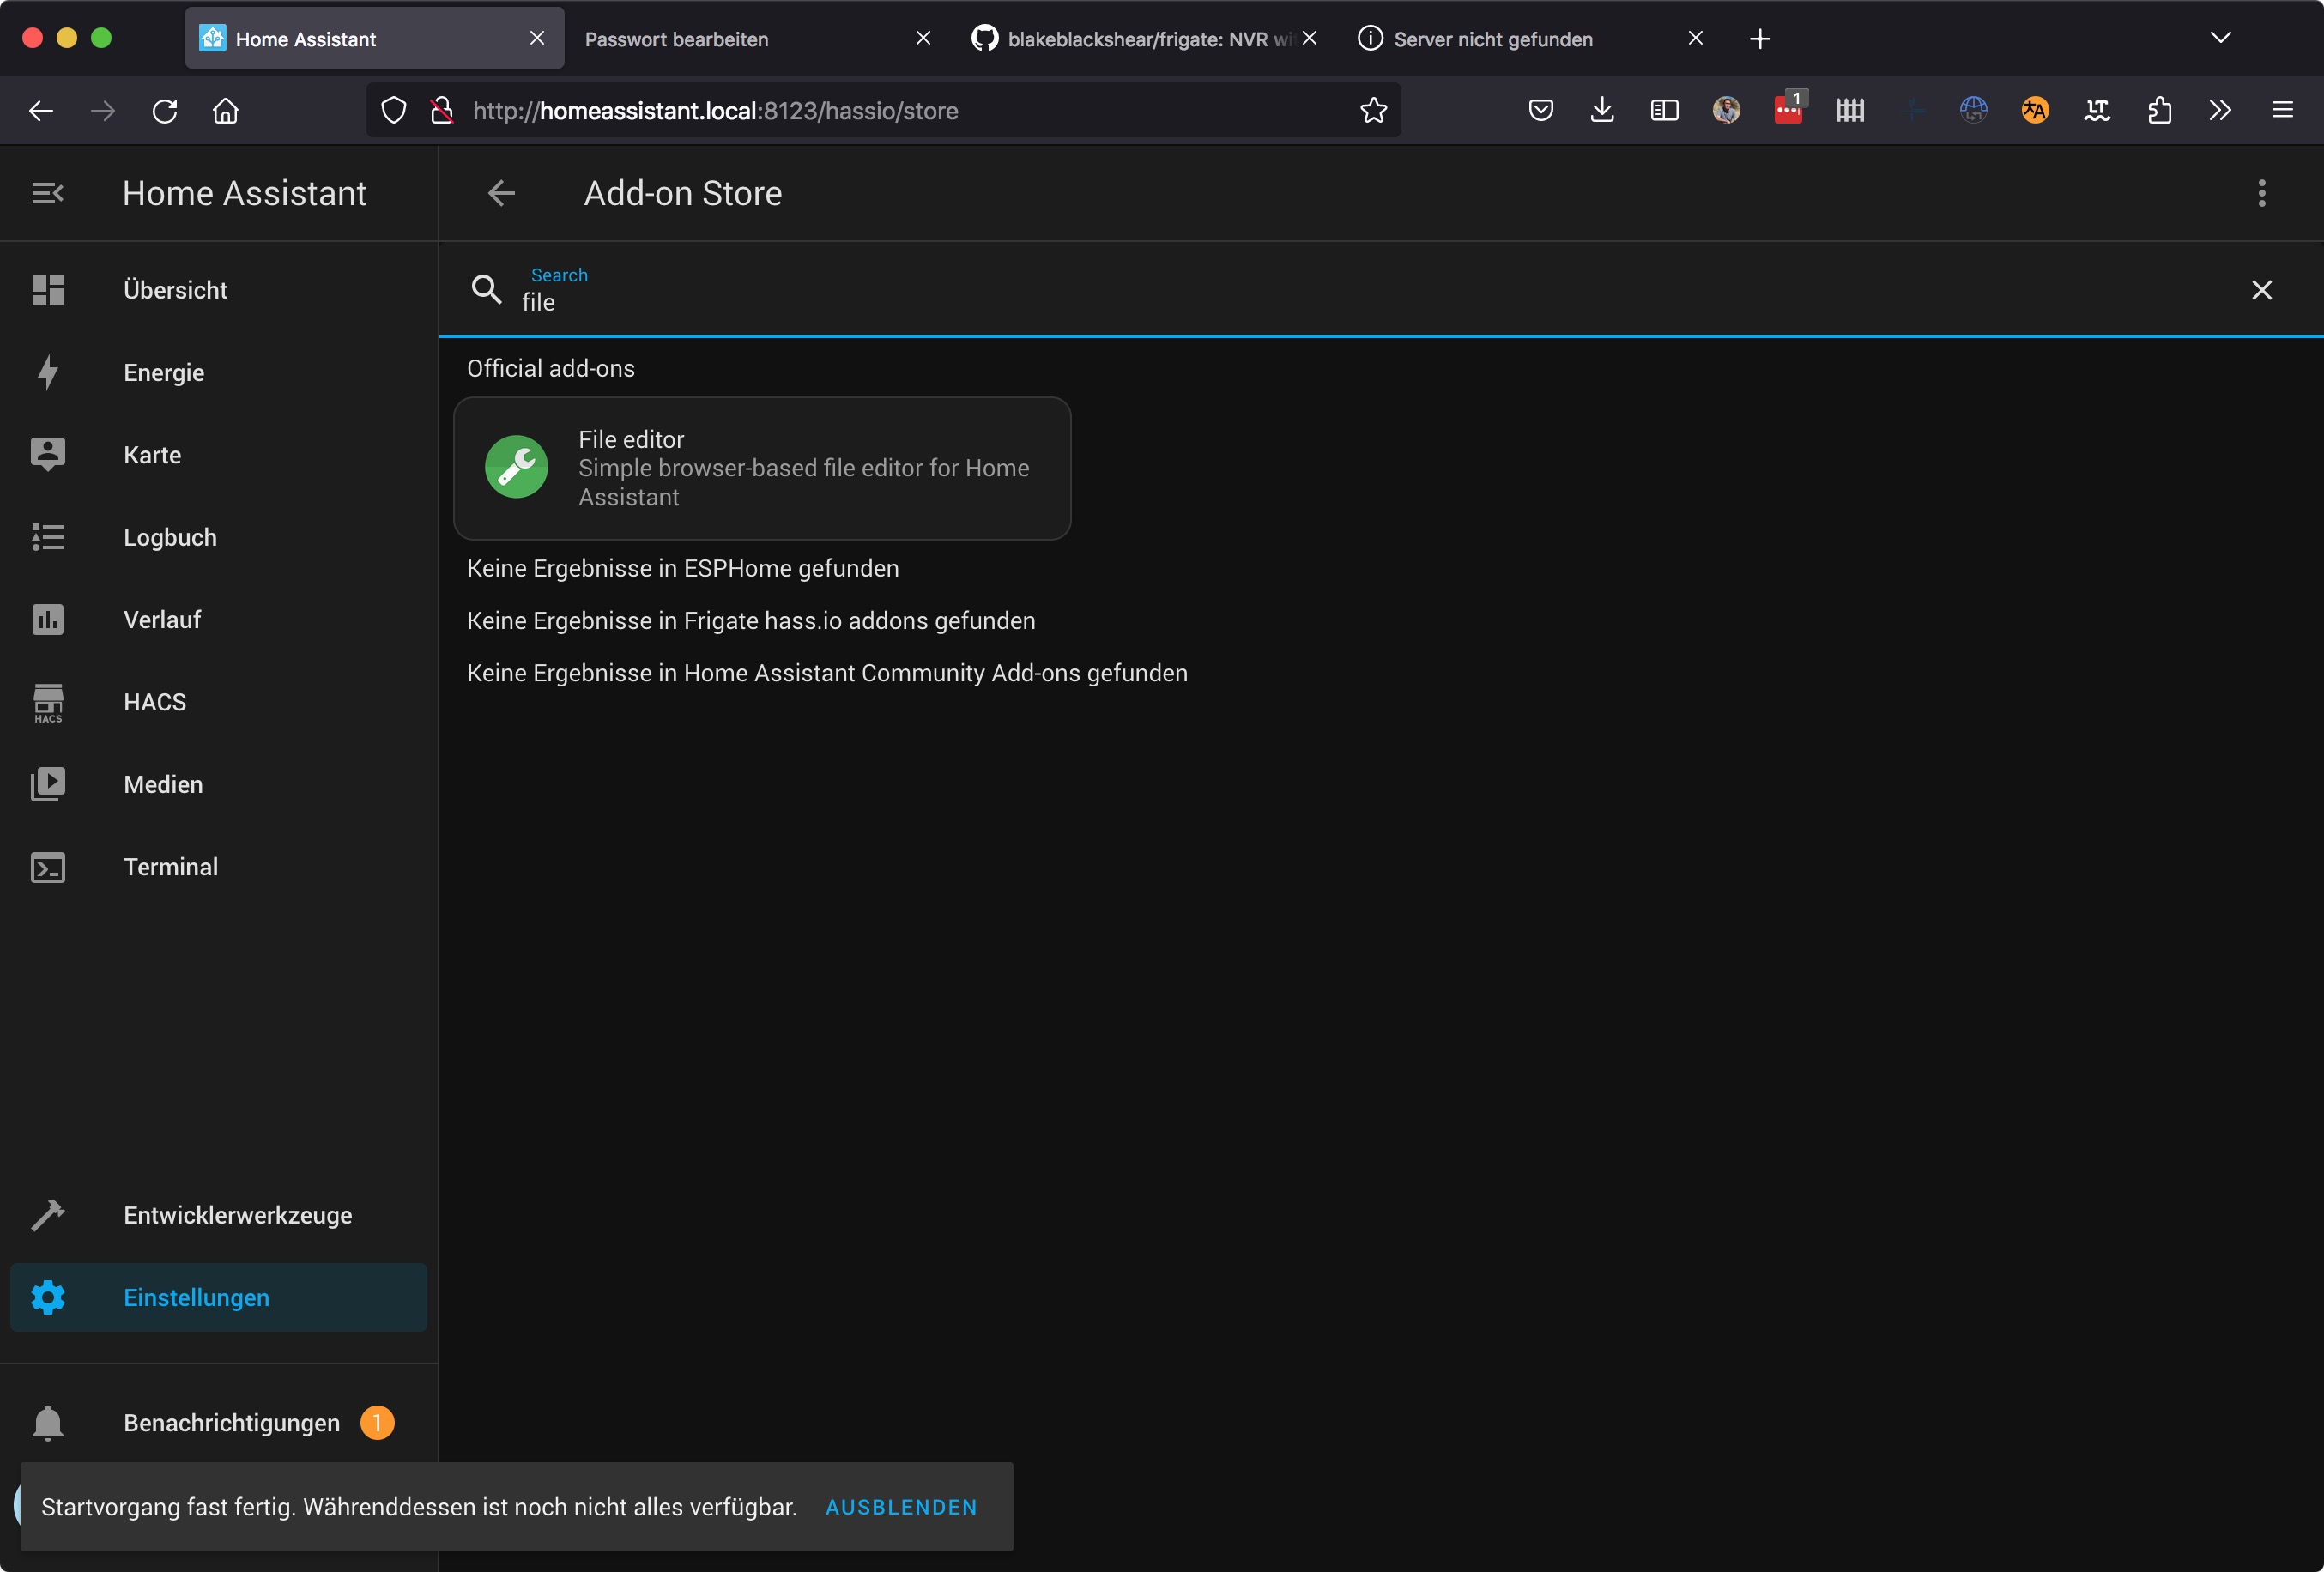Show more toolbar extensions overflow chevron

2220,110
